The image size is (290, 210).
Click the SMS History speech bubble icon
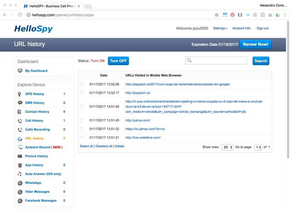pos(20,103)
